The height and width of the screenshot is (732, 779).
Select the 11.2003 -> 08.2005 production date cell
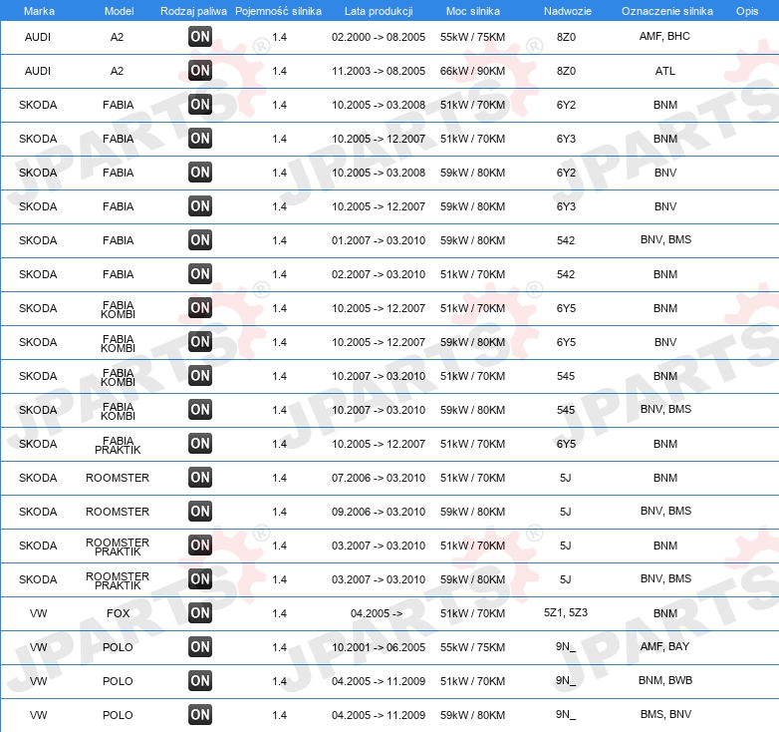[x=379, y=71]
